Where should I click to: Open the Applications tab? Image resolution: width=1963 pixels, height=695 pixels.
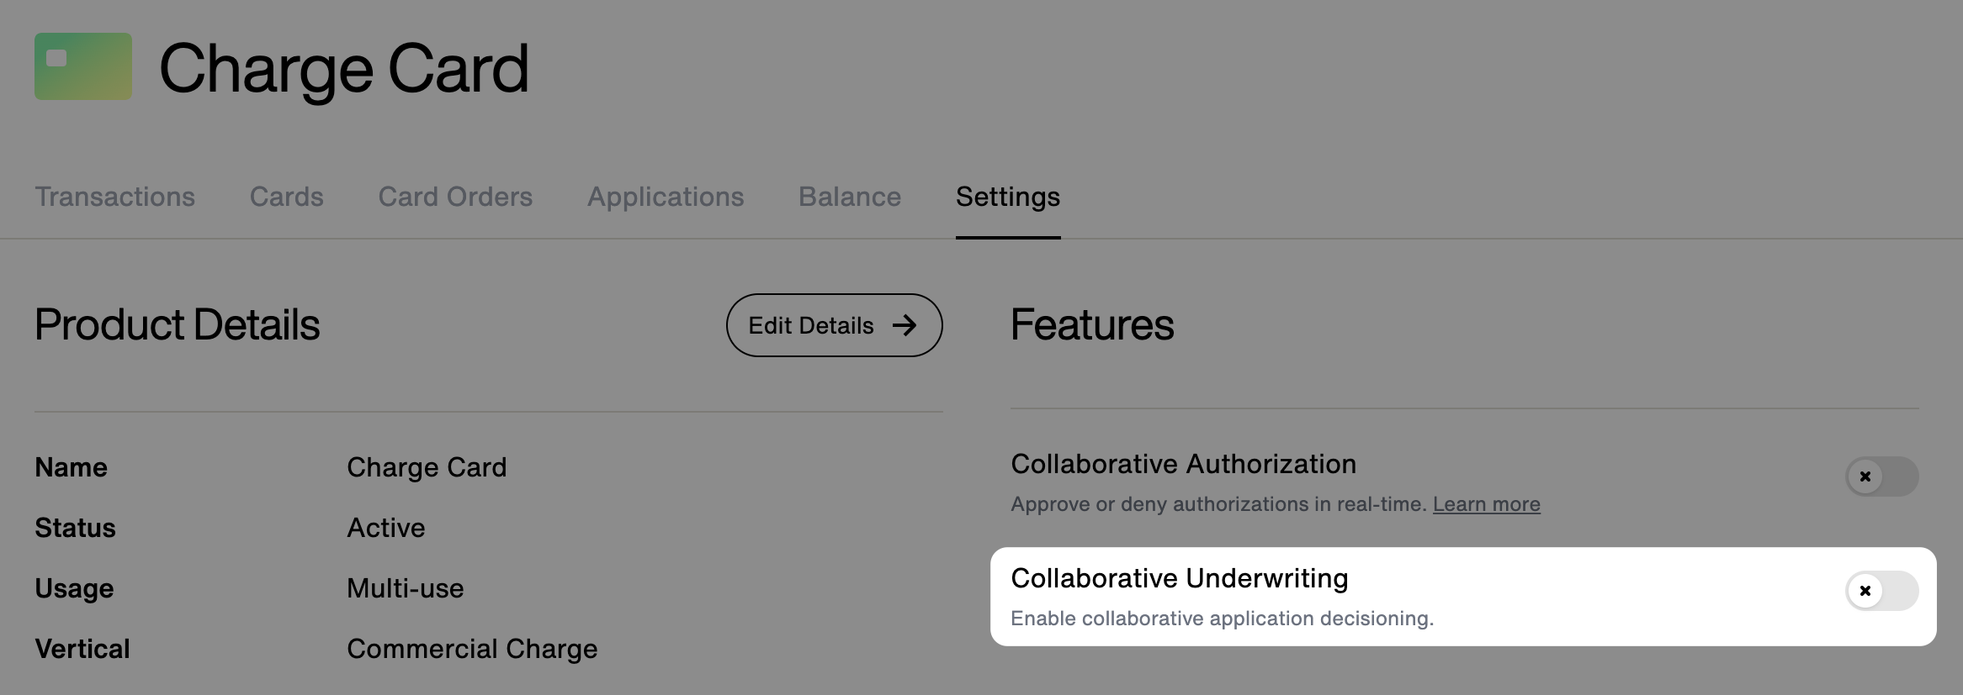665,197
